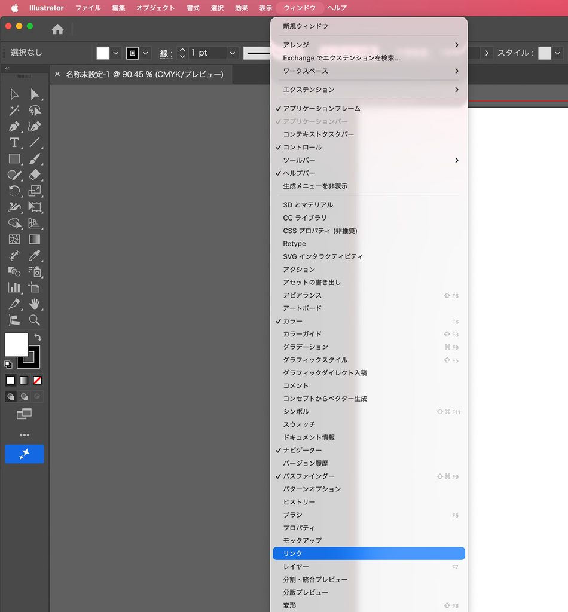
Task: Reset default fill and stroke
Action: click(x=8, y=364)
